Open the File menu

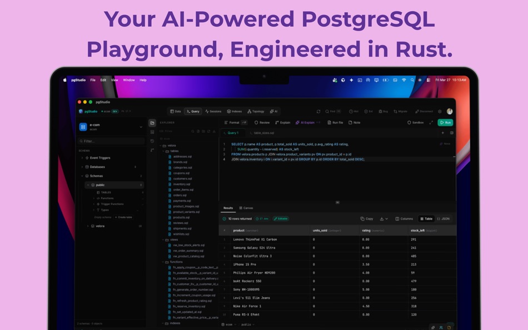tap(93, 80)
